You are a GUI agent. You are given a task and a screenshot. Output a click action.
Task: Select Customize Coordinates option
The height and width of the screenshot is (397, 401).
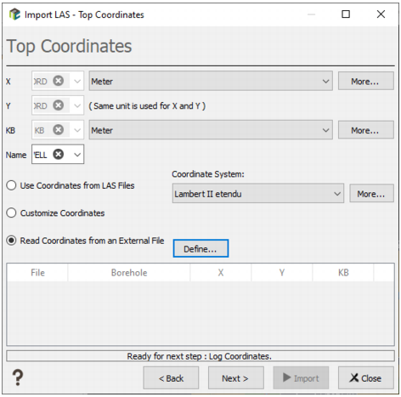pos(55,213)
